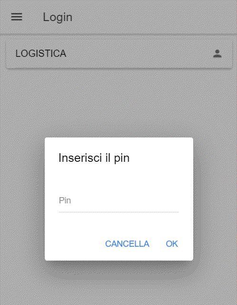Click the top app bar beside Login

(x=155, y=17)
